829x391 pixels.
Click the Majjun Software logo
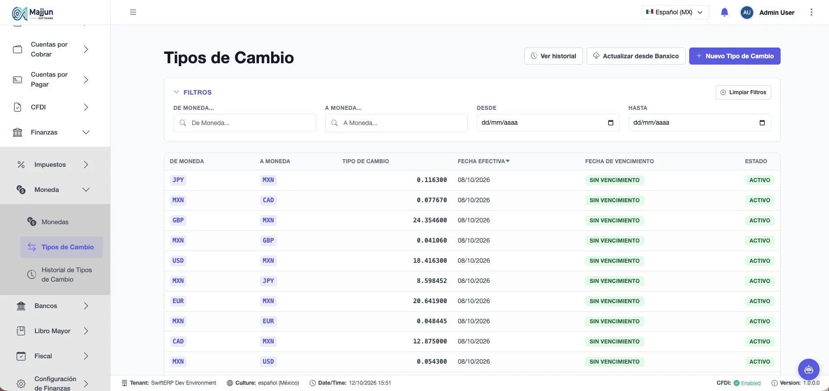[33, 13]
